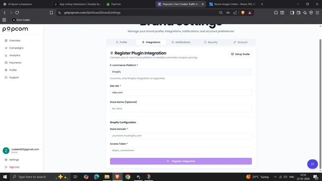This screenshot has width=322, height=181.
Task: Open the chat support bubble
Action: (x=312, y=164)
